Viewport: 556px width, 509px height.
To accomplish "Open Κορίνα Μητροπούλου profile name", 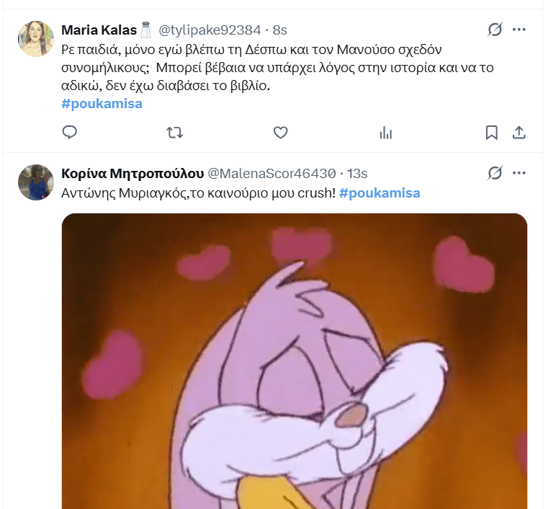I will pyautogui.click(x=133, y=174).
